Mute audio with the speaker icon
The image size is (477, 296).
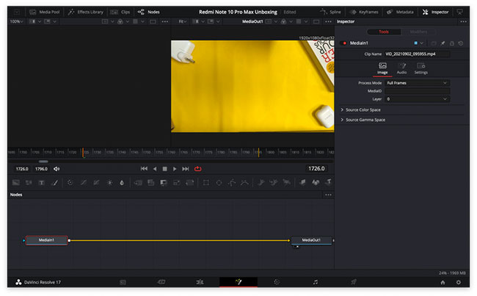click(x=57, y=169)
